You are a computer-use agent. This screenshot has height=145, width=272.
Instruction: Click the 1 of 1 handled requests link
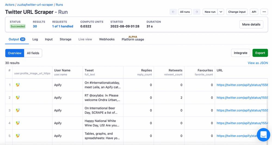coord(63,26)
